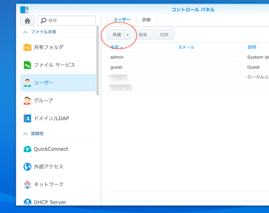The image size is (269, 213).
Task: Open the ドメイン/LDAP book icon
Action: 27,118
